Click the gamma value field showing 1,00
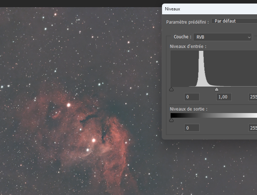 [224, 97]
